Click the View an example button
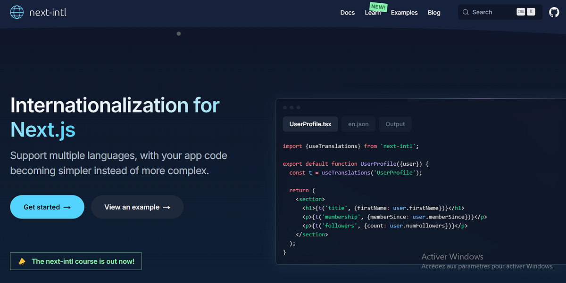Viewport: 566px width, 283px height. pos(137,207)
